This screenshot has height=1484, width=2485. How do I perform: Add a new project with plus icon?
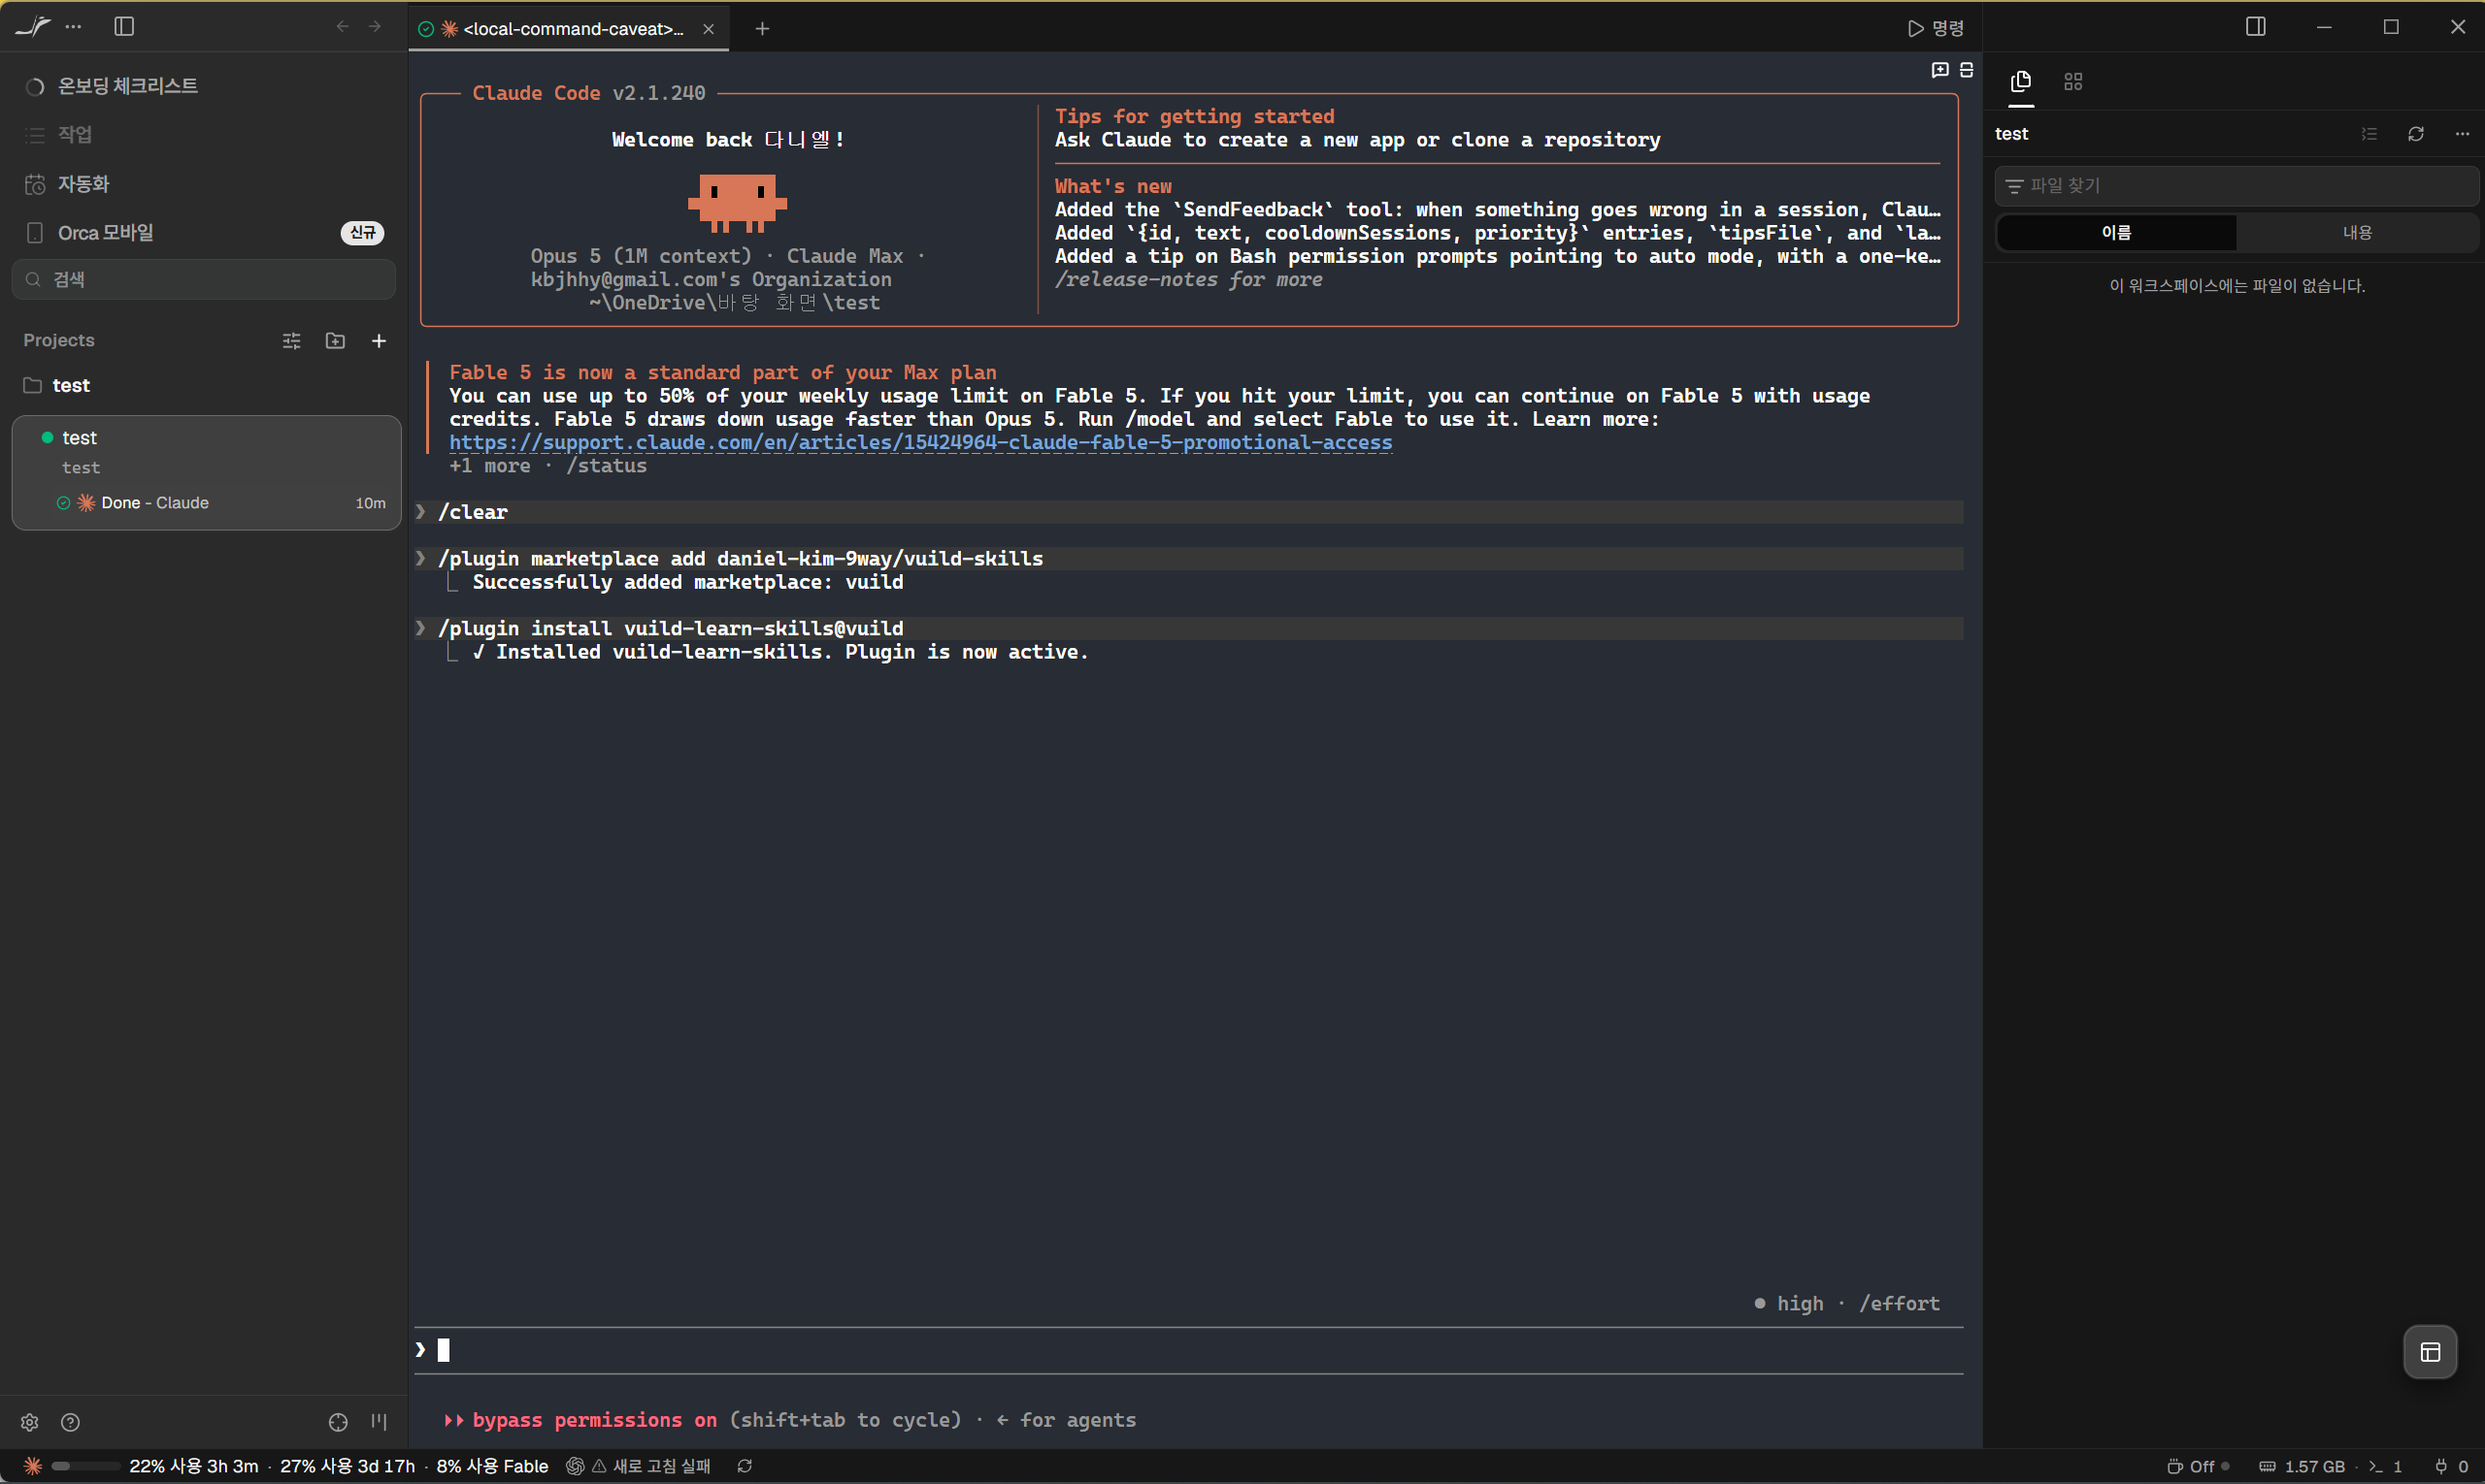[380, 341]
